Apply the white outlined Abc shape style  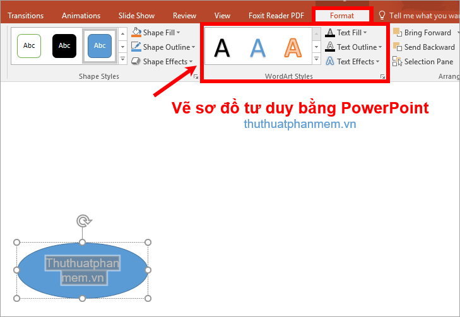pos(29,46)
